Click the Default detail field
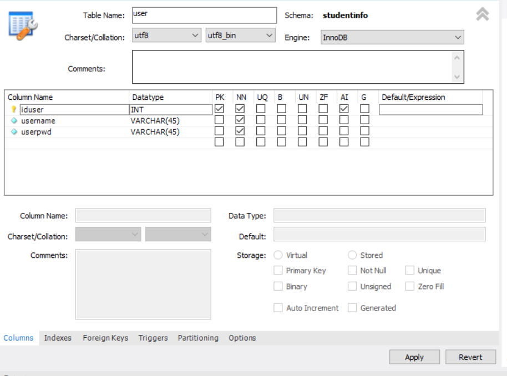The height and width of the screenshot is (376, 507). 379,235
